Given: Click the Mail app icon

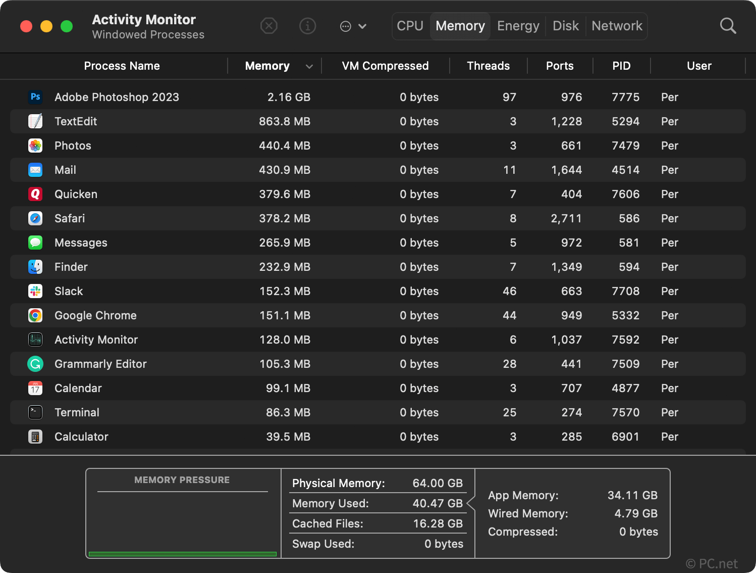Looking at the screenshot, I should (35, 170).
